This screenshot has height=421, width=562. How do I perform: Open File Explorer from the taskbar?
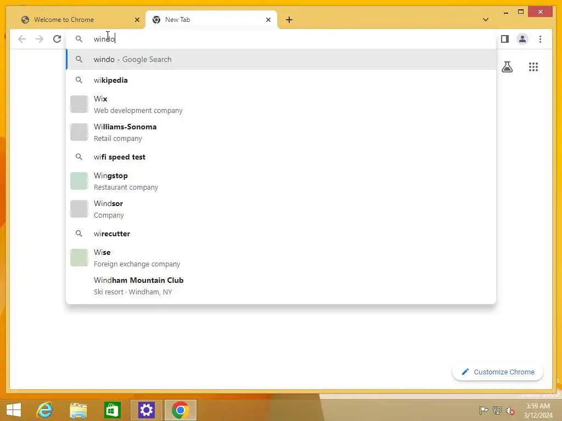[78, 410]
